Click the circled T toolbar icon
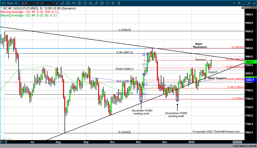 coord(85,3)
